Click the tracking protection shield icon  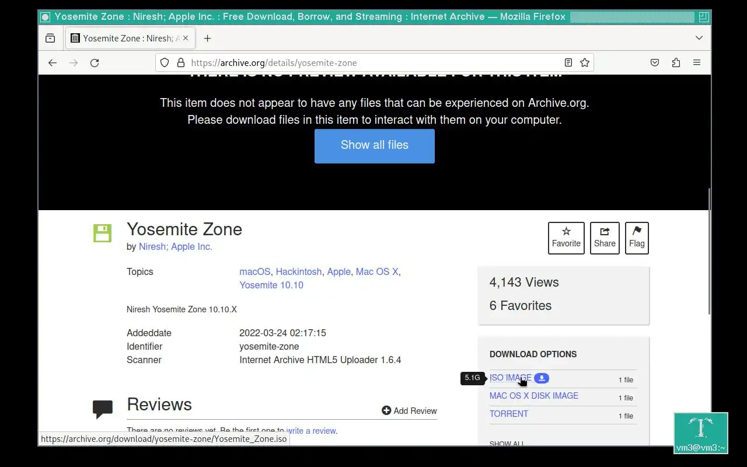(165, 62)
